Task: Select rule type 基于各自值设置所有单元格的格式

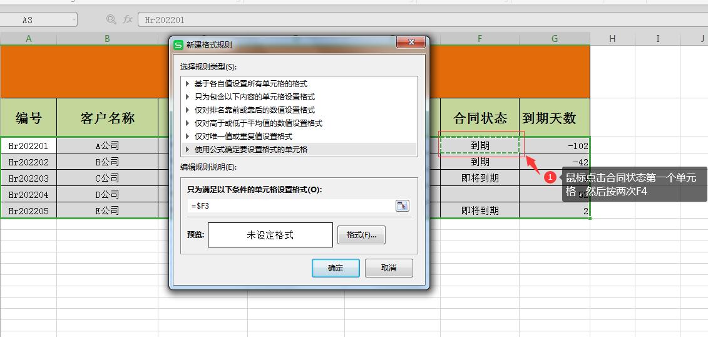Action: click(x=299, y=84)
